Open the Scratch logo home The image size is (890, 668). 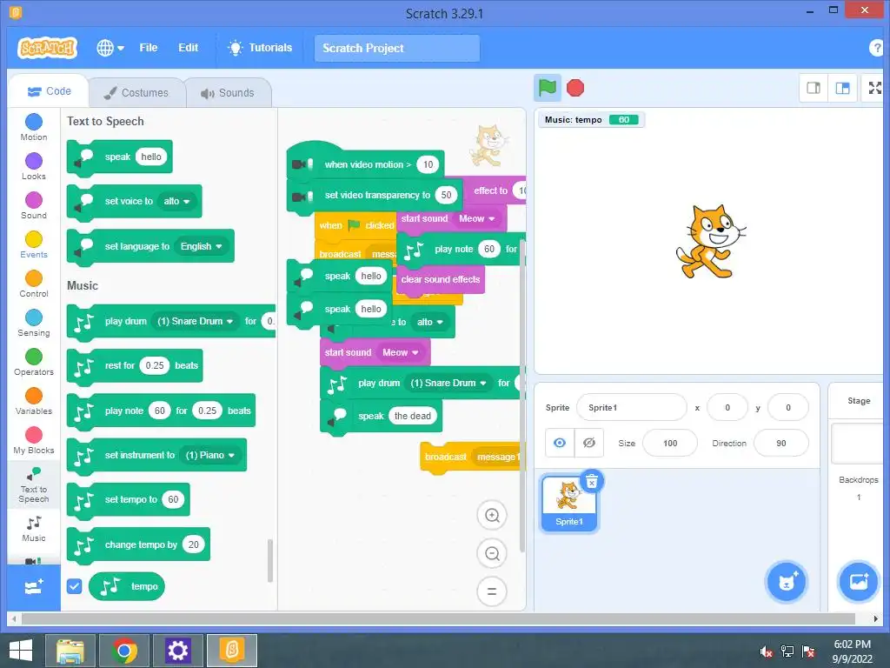pos(48,49)
